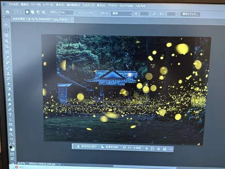Select the Eraser tool
The width and height of the screenshot is (225, 169).
(9, 84)
